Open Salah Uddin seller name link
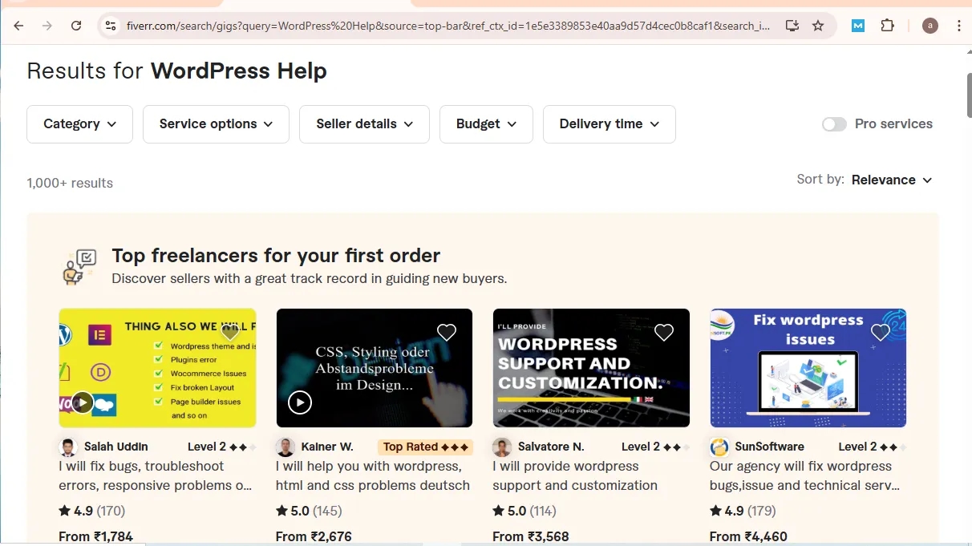 116,447
